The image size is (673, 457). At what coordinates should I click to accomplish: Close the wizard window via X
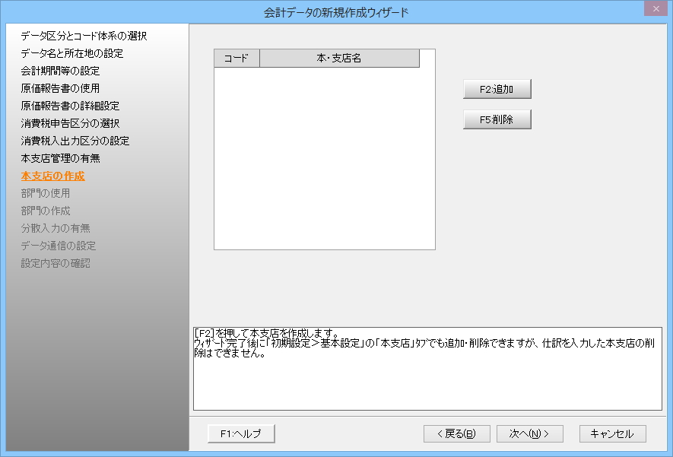tap(653, 9)
